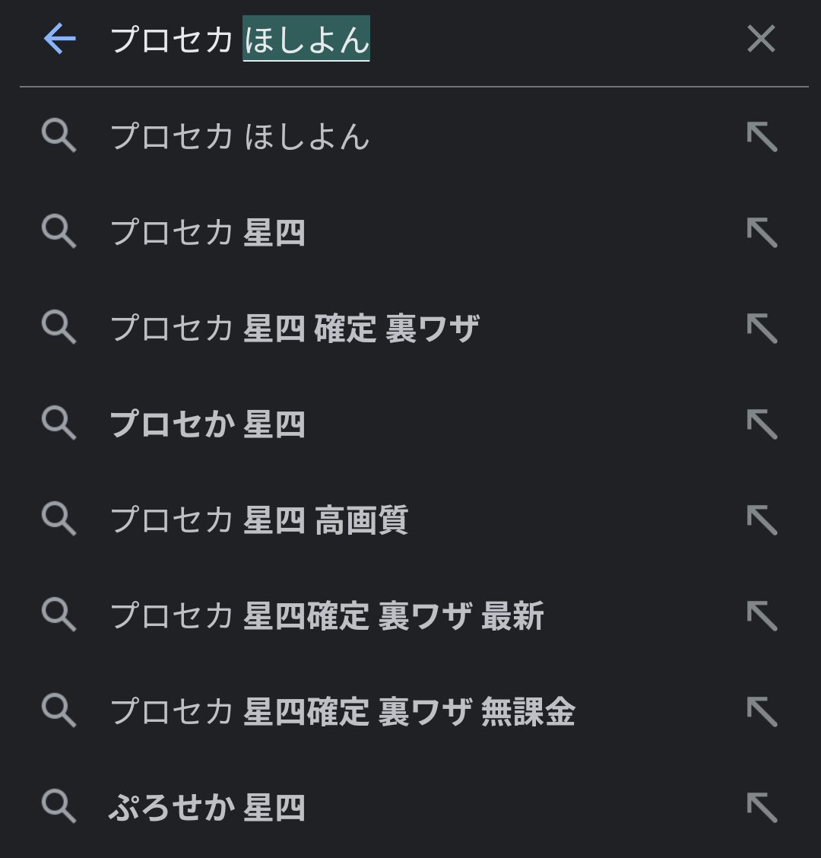Image resolution: width=821 pixels, height=858 pixels.
Task: Clear the search text with X icon
Action: point(761,39)
